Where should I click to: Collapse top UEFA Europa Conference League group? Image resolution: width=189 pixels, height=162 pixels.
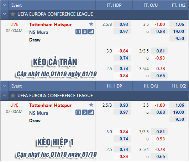pos(5,14)
